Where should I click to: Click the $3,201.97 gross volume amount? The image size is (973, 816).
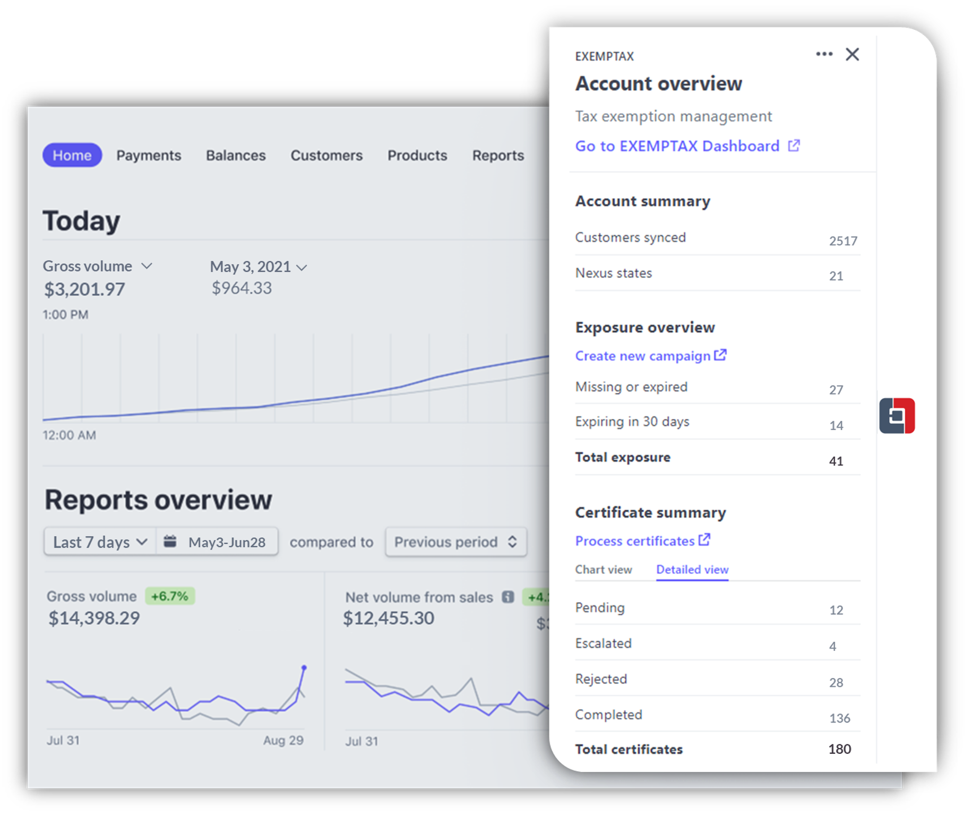(x=84, y=289)
